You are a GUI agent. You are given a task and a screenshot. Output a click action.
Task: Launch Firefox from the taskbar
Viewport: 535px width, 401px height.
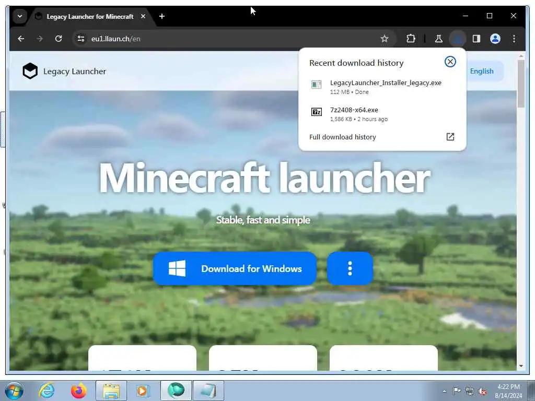click(79, 391)
